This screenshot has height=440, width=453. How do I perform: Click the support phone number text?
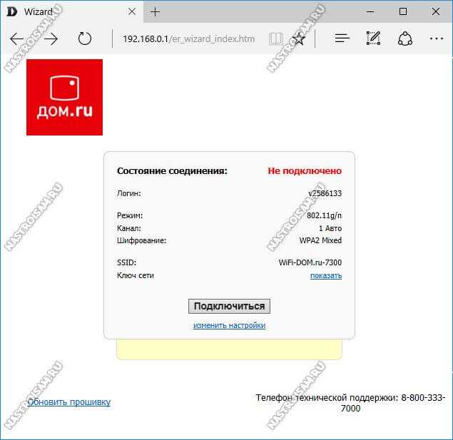(x=350, y=403)
